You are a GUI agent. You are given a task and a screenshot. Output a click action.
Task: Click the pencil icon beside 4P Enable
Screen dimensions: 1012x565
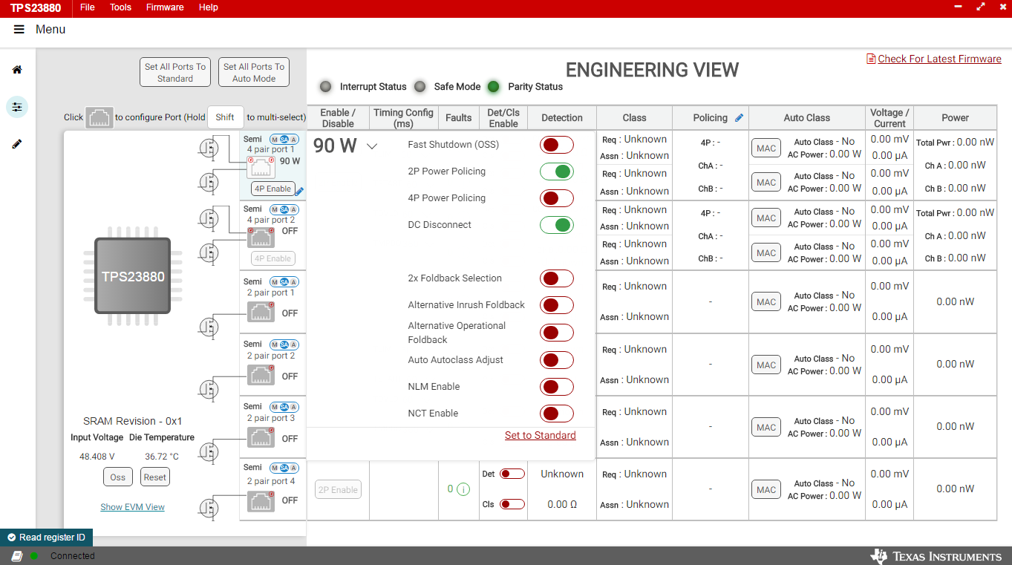(x=299, y=191)
